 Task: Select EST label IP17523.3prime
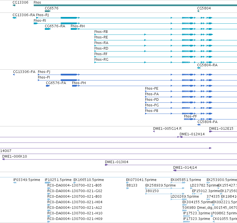(197, 213)
